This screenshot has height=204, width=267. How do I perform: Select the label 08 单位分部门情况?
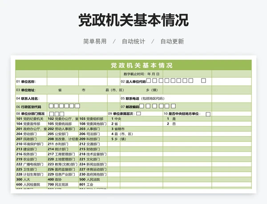(30, 114)
